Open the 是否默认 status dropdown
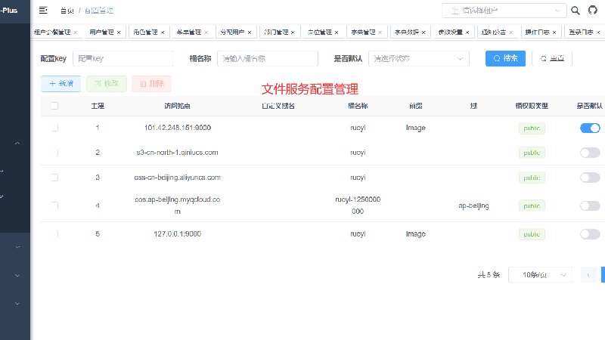Image resolution: width=605 pixels, height=340 pixels. click(419, 59)
